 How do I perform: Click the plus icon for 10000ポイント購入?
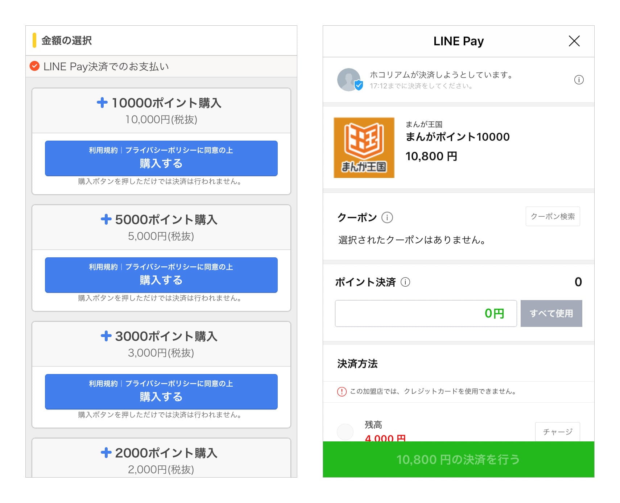[x=102, y=103]
